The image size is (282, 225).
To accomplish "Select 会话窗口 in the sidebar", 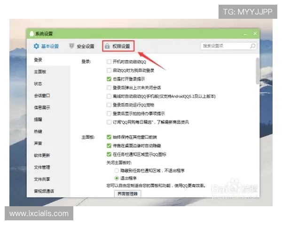I will point(42,96).
